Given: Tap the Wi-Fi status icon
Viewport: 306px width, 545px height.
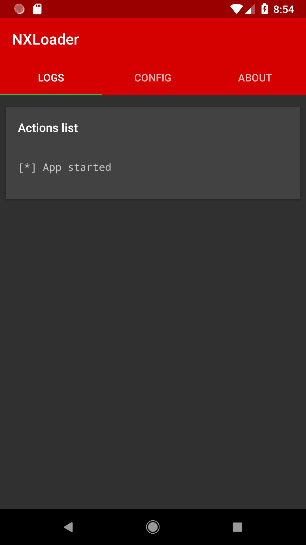Looking at the screenshot, I should pos(236,9).
